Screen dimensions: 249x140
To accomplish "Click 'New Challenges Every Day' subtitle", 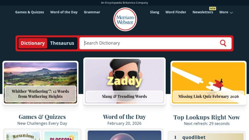I will (x=42, y=123).
